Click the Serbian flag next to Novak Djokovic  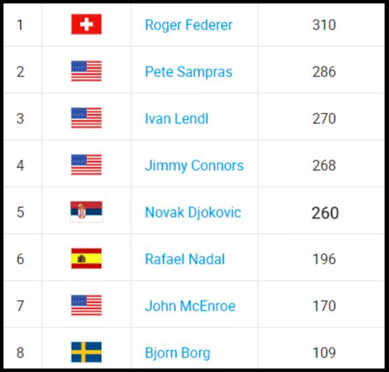pyautogui.click(x=86, y=211)
